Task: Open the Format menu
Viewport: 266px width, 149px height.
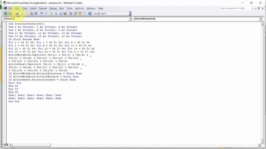Action: pos(43,8)
